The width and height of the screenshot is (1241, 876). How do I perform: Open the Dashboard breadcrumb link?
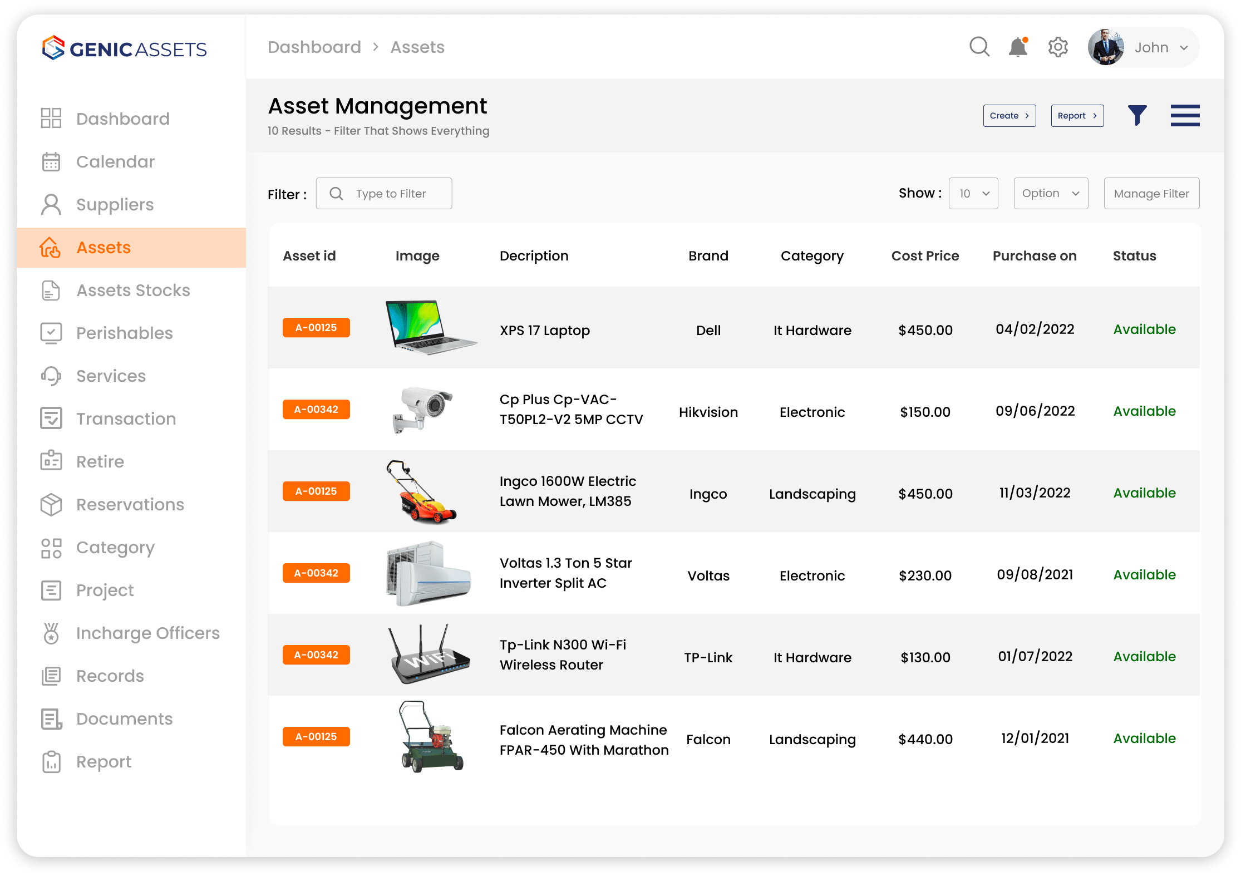coord(314,47)
